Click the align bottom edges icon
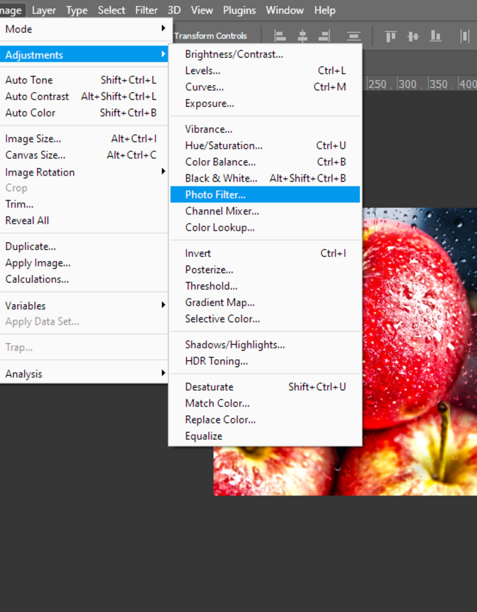Viewport: 477px width, 612px height. [x=435, y=36]
